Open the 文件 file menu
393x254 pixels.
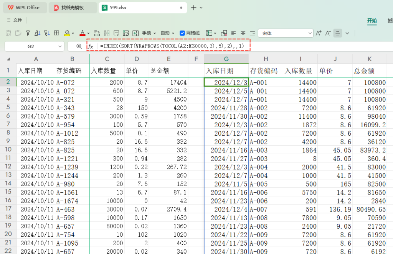[15, 20]
